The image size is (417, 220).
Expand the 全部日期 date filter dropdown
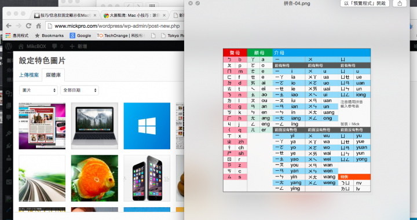pos(79,90)
